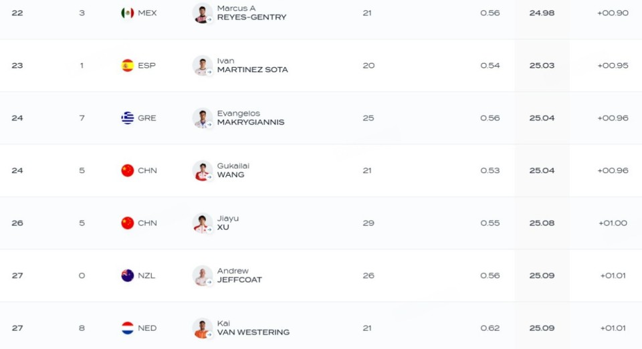Click Jiayu Xu's 25.08 time
The image size is (642, 349).
(542, 223)
